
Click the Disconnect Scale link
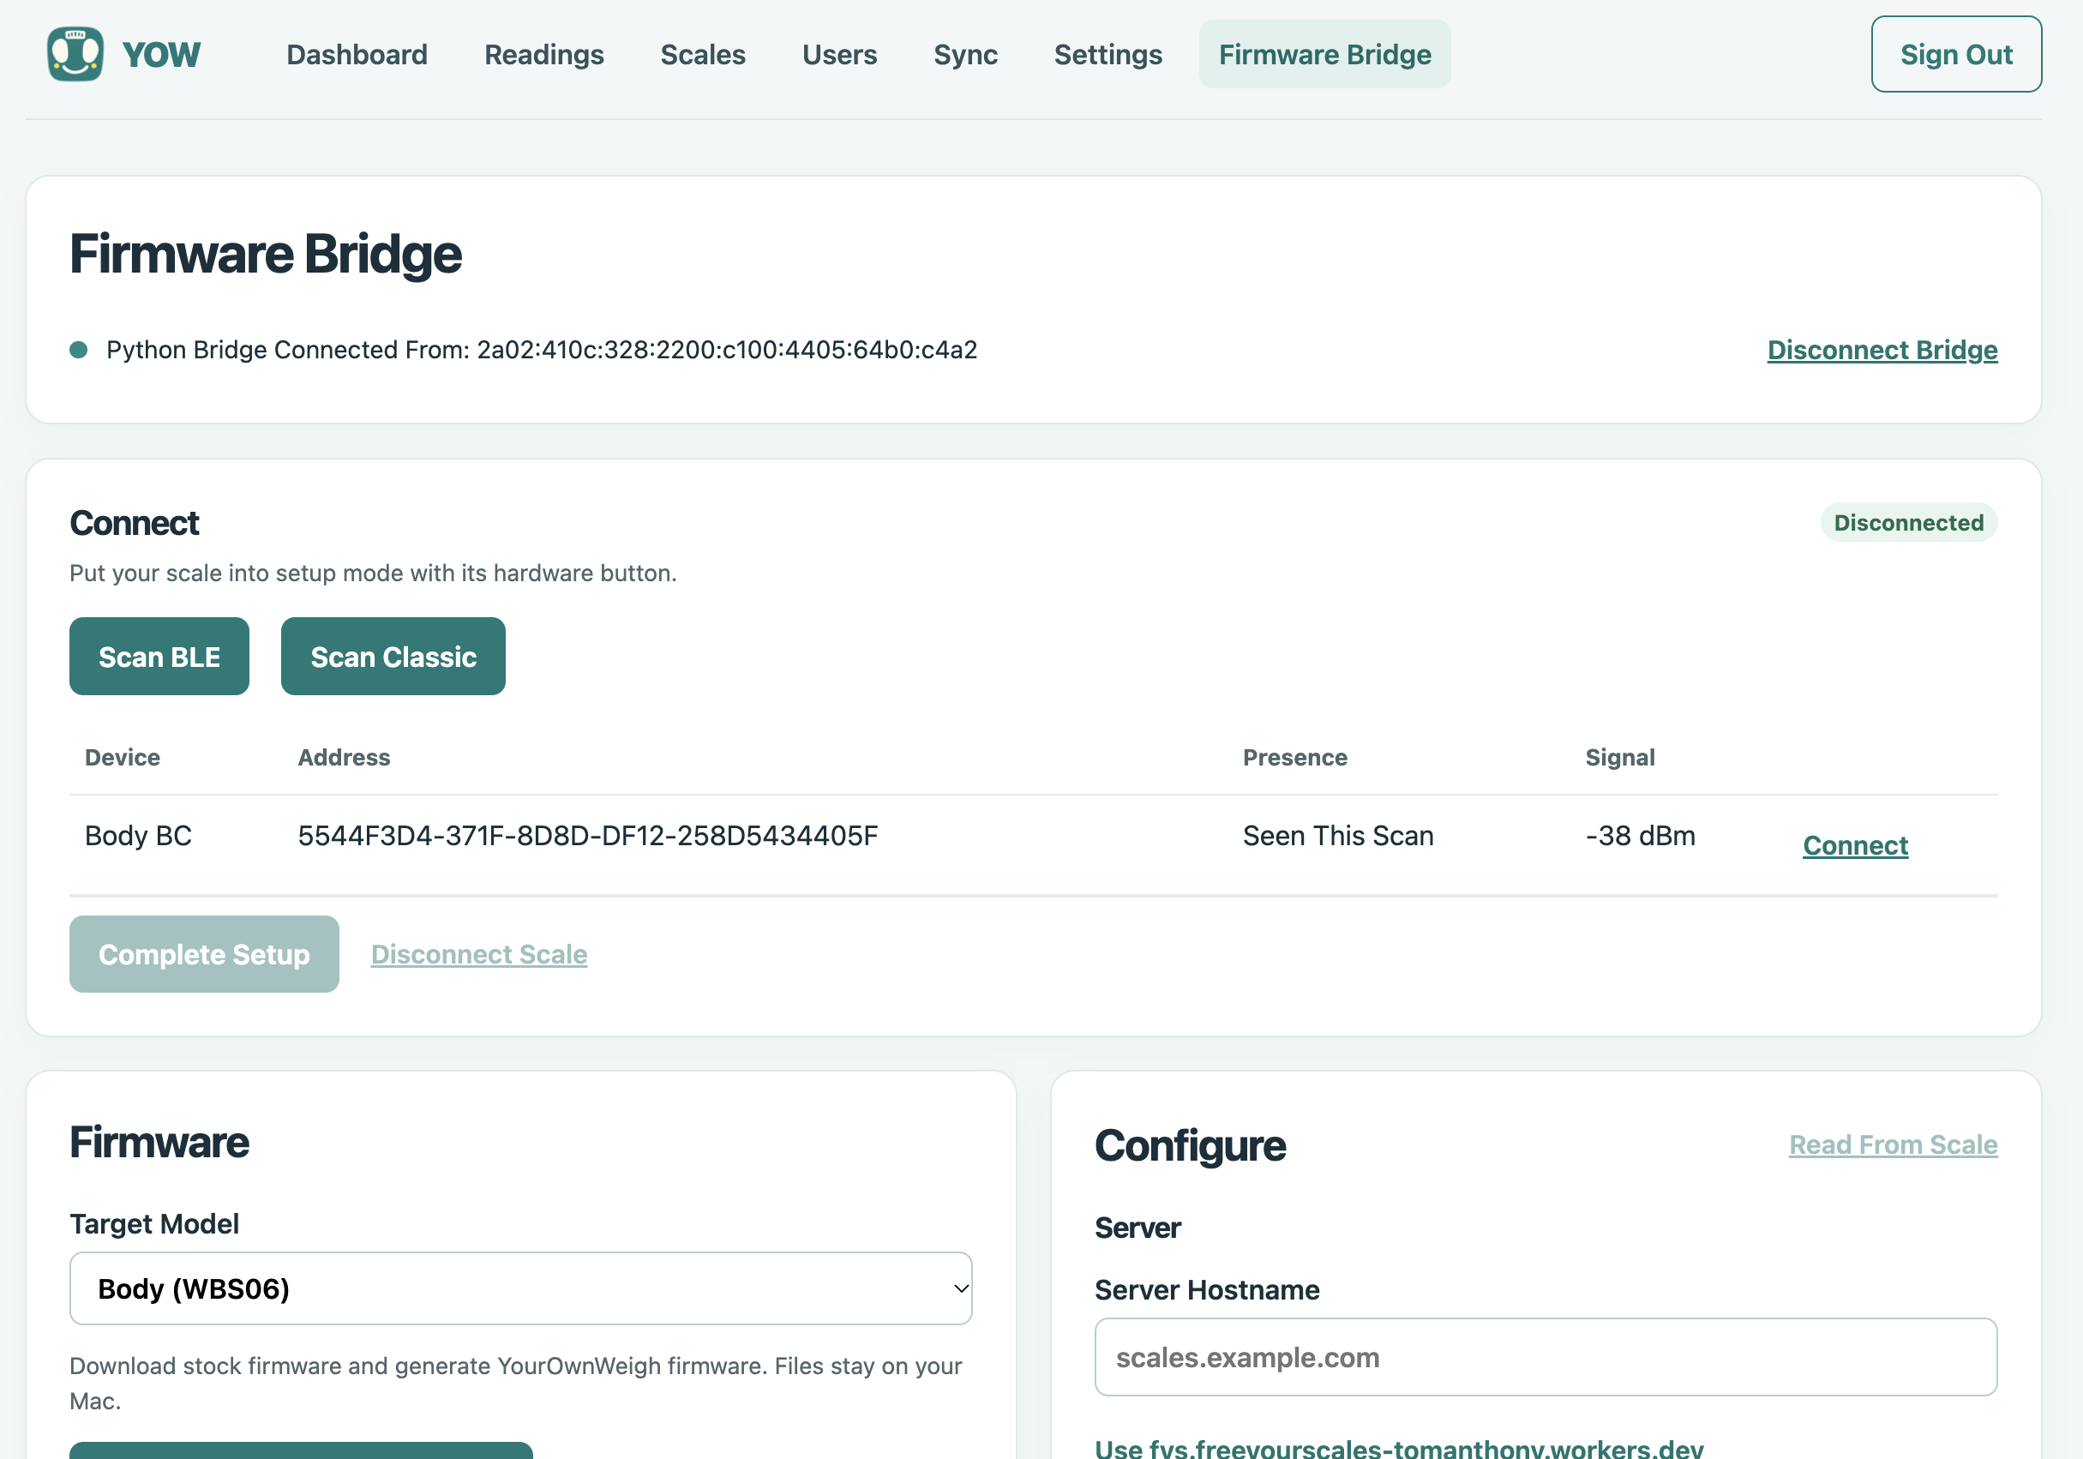479,953
